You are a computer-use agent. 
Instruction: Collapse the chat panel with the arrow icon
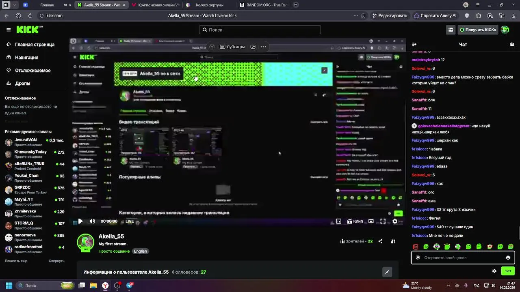click(414, 45)
